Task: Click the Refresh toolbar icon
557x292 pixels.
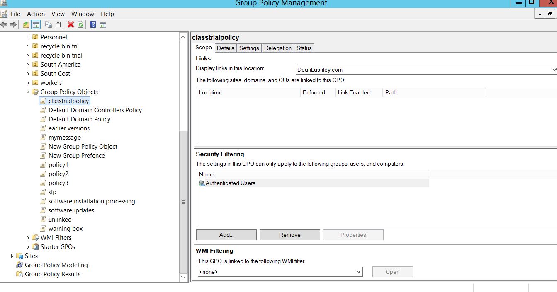Action: (80, 25)
